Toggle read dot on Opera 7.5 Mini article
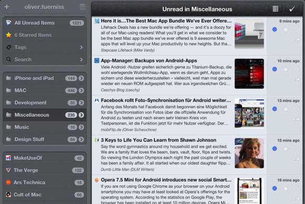The width and height of the screenshot is (305, 204). pos(274,188)
